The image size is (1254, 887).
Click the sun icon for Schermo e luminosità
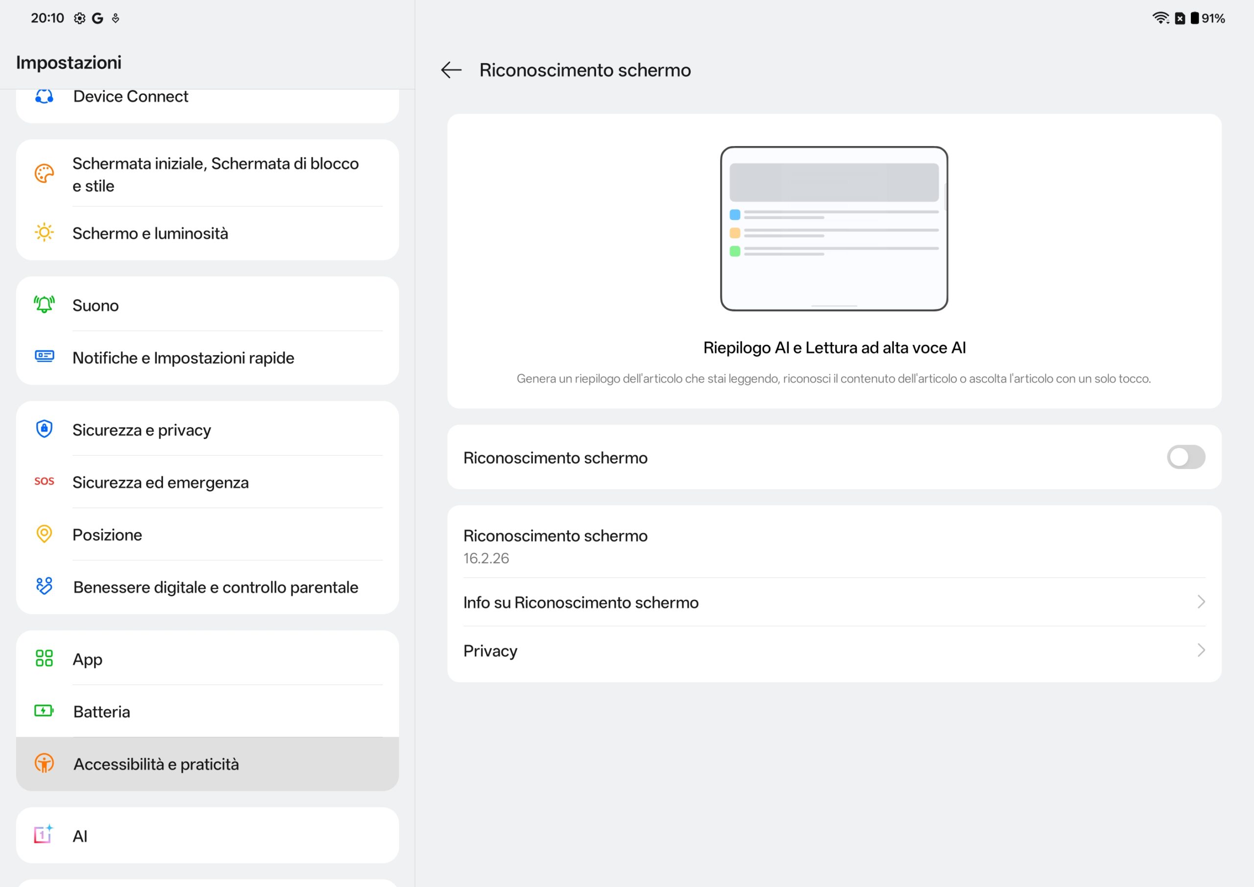point(44,233)
